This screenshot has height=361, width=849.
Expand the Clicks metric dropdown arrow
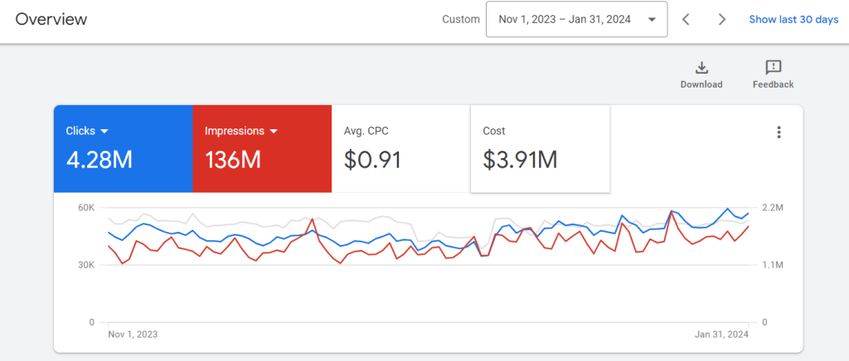point(105,131)
